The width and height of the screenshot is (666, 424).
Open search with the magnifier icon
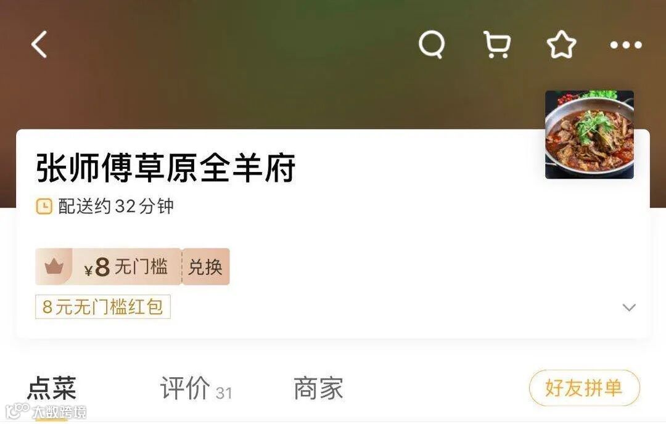(432, 44)
